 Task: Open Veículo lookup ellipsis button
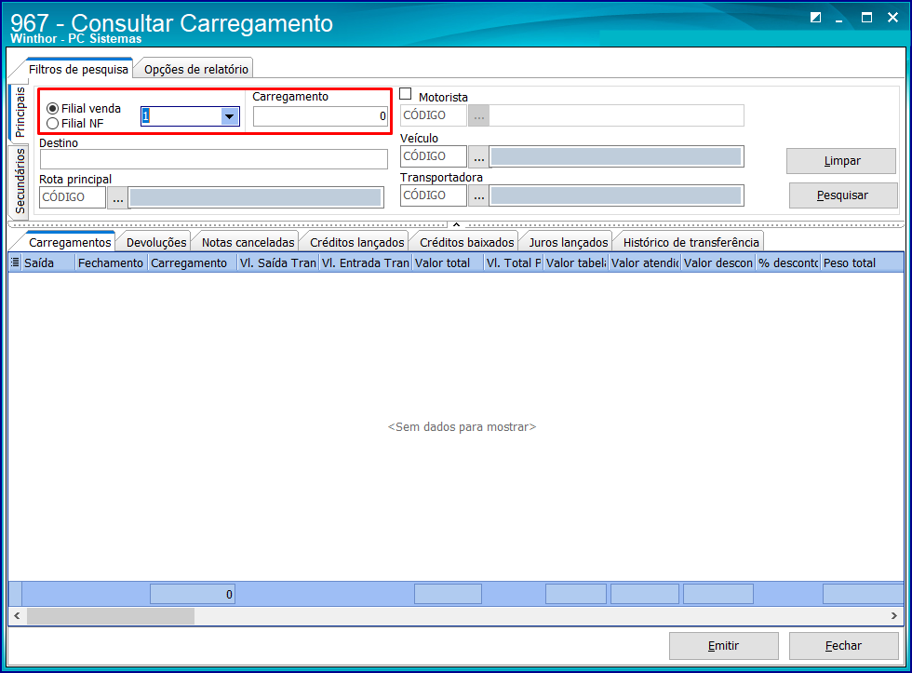[x=478, y=157]
